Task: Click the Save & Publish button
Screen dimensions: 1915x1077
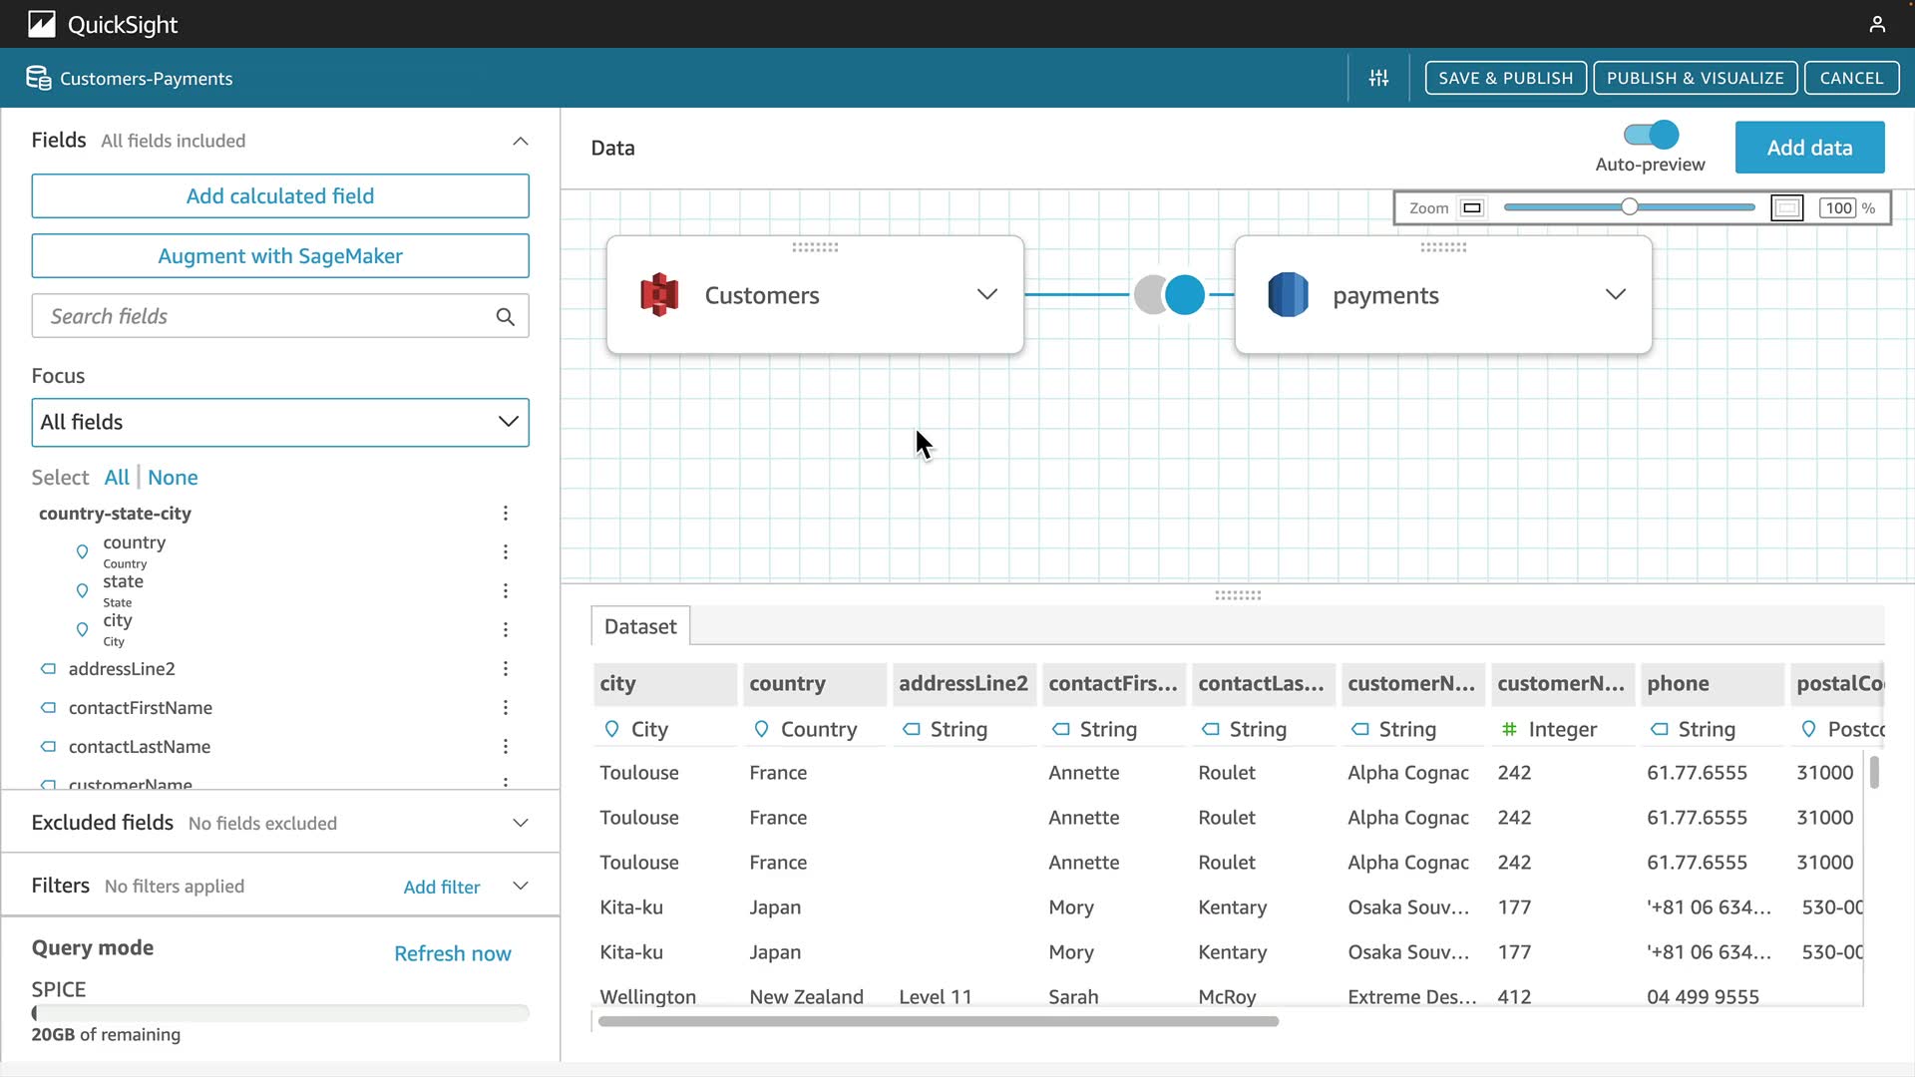Action: 1505,78
